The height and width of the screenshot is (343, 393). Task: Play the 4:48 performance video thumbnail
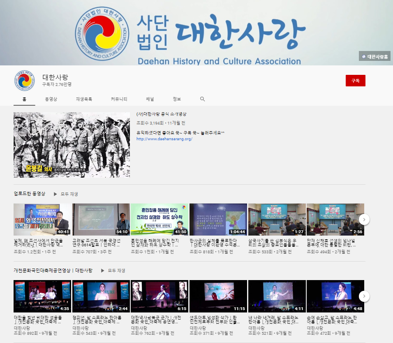335,297
